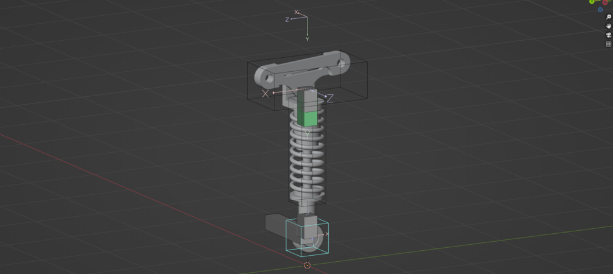
Task: Switch perspective/orthographic with the grid icon
Action: [x=608, y=44]
